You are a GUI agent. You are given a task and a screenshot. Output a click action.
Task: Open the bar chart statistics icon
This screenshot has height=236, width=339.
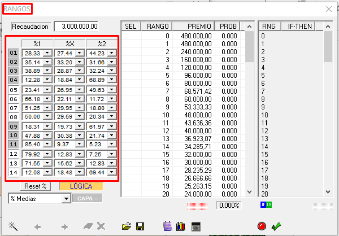(x=181, y=226)
